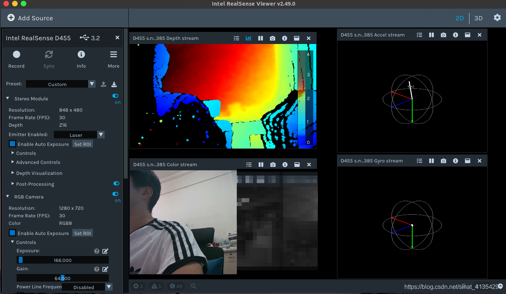Pause the Depth stream
Viewport: 506px width, 294px height.
261,38
